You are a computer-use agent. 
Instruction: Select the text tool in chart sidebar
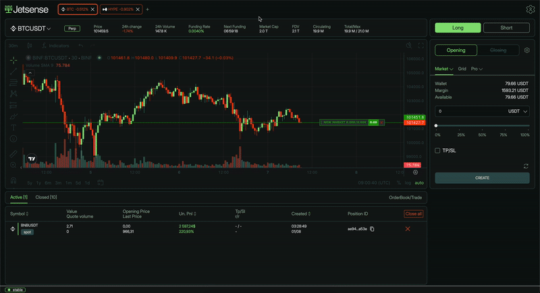pyautogui.click(x=13, y=127)
